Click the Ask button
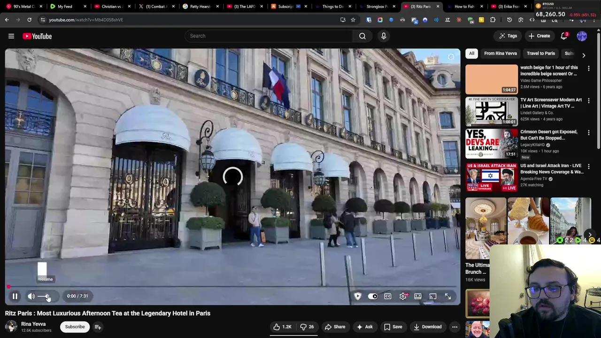 (364, 327)
